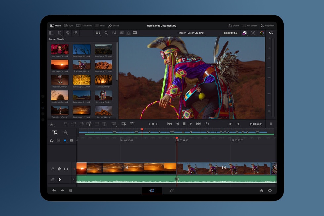The height and width of the screenshot is (216, 324).
Task: Mute audio track A1 speaker
Action: point(60,180)
